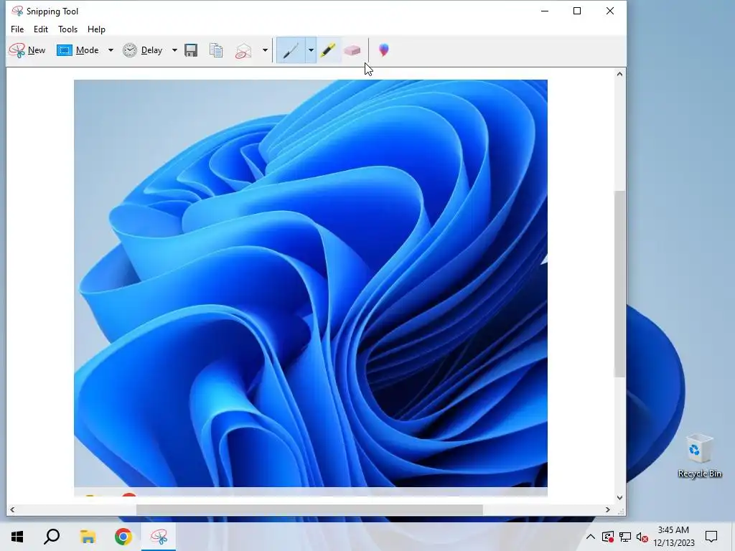This screenshot has height=551, width=735.
Task: Click the Mode rectangular snip button
Action: [78, 50]
